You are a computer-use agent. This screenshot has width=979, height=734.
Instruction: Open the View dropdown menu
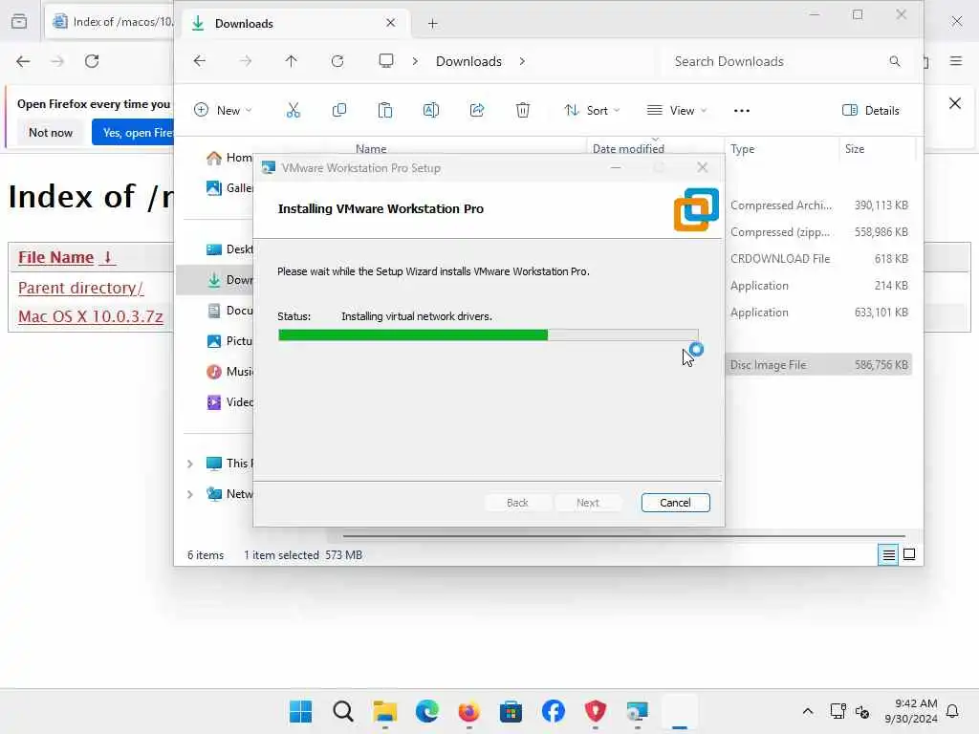point(678,111)
